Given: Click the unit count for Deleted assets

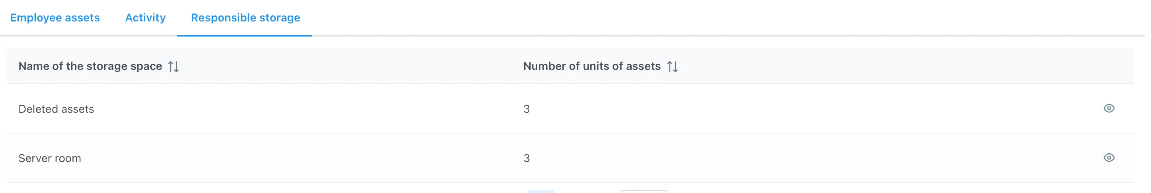Looking at the screenshot, I should pyautogui.click(x=527, y=109).
